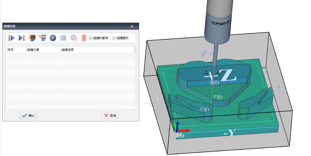The width and height of the screenshot is (311, 156).
Task: Toggle the 碰撞图形 checkbox
Action: (x=114, y=38)
